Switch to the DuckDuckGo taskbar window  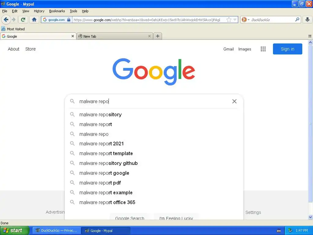[57, 230]
